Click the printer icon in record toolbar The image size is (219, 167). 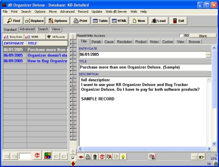(88, 157)
